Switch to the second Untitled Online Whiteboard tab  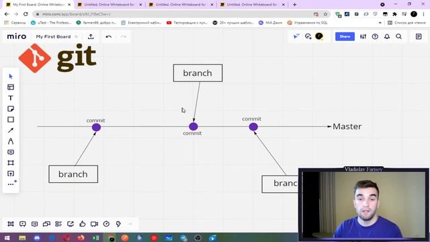tap(181, 5)
